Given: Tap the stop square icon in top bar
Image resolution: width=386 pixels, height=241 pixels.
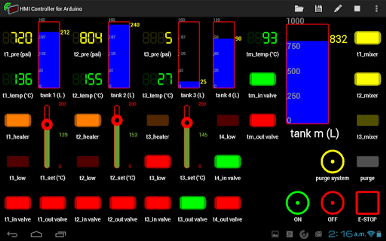Looking at the screenshot, I should (x=357, y=9).
